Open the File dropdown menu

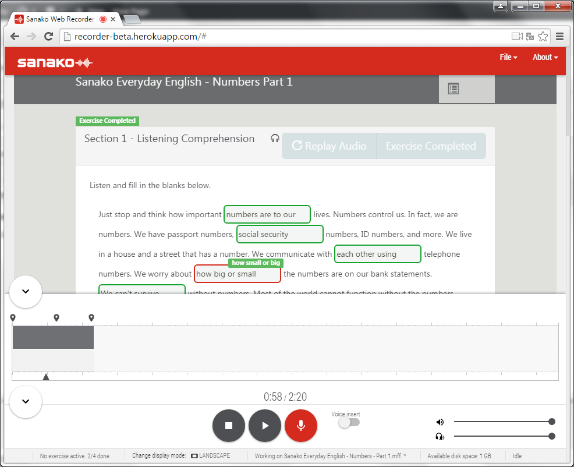pos(508,57)
